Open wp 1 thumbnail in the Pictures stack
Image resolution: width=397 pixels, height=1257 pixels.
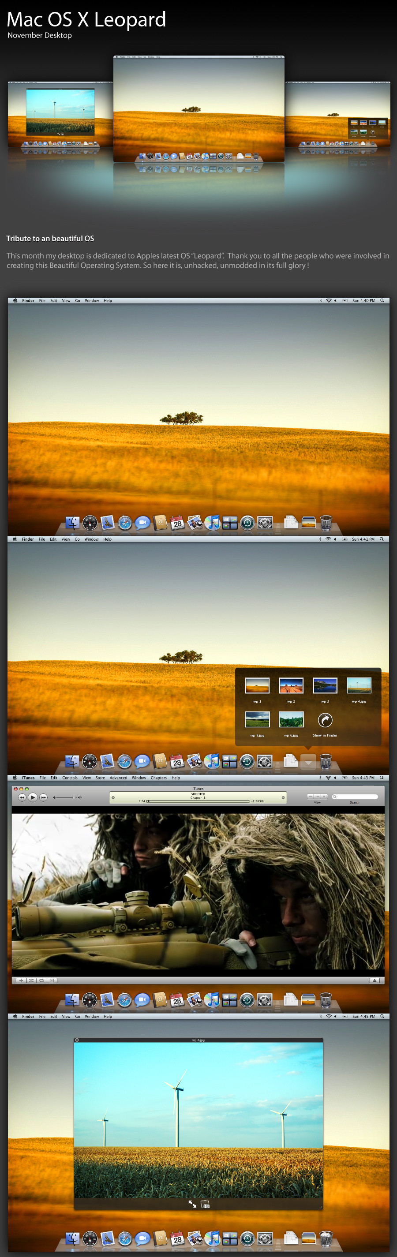click(x=257, y=685)
